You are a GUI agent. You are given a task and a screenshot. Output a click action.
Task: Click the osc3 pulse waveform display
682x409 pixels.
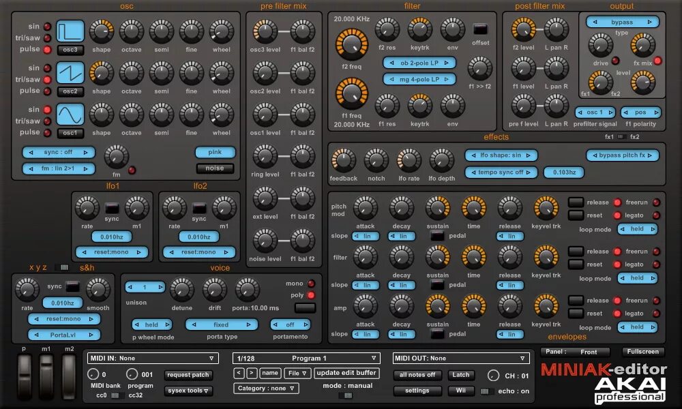(x=70, y=31)
